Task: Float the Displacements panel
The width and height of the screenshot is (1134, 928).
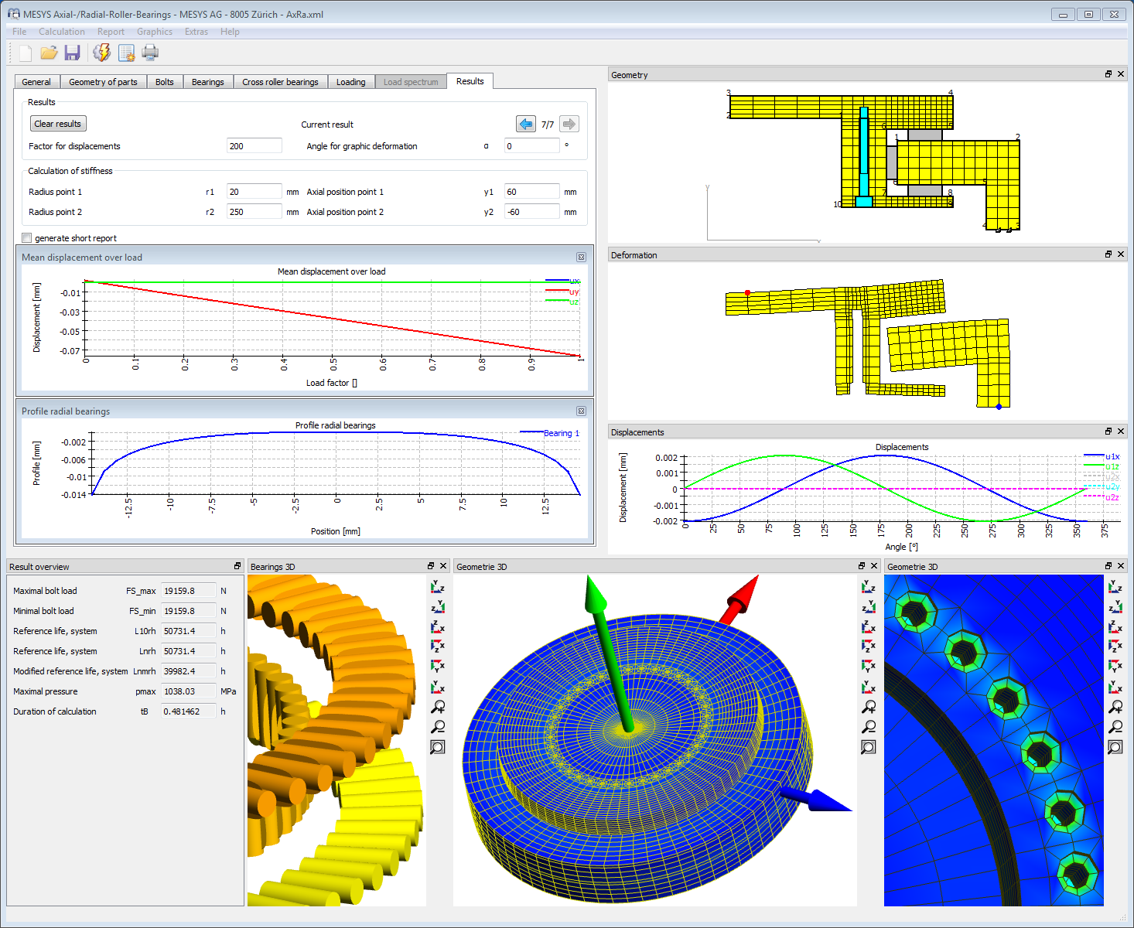Action: tap(1108, 432)
